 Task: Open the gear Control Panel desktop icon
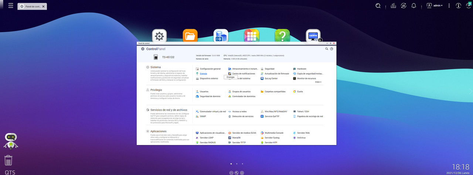(x=159, y=36)
